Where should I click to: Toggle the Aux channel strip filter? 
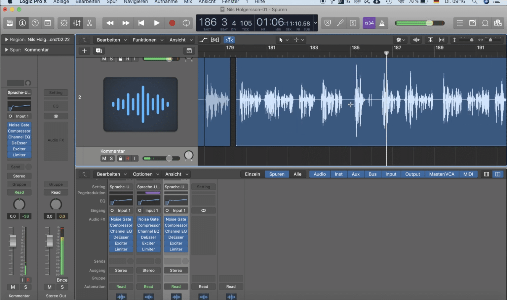click(356, 174)
